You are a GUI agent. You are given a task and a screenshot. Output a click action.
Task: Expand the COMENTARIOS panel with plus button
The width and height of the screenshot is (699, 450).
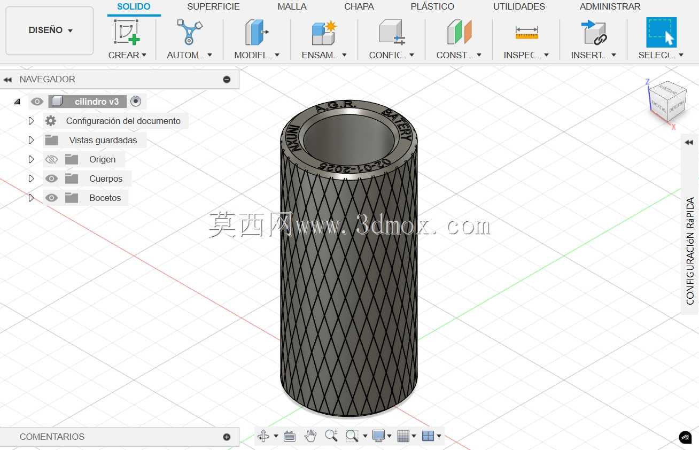pyautogui.click(x=227, y=437)
